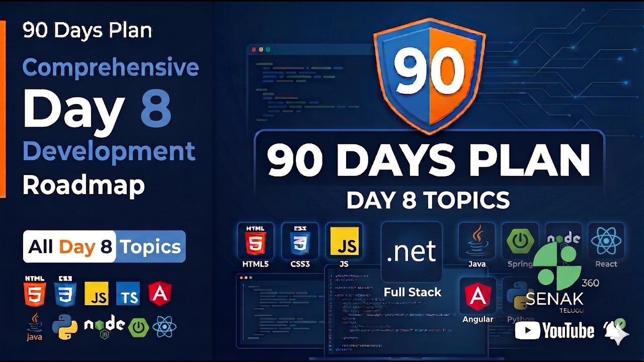This screenshot has width=644, height=362.
Task: Click the Spring power logo beside the Node.js logo
Action: pyautogui.click(x=138, y=327)
